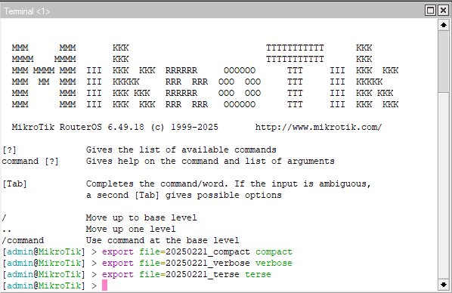Close the Terminal <1> window
This screenshot has height=293, width=452.
[444, 11]
